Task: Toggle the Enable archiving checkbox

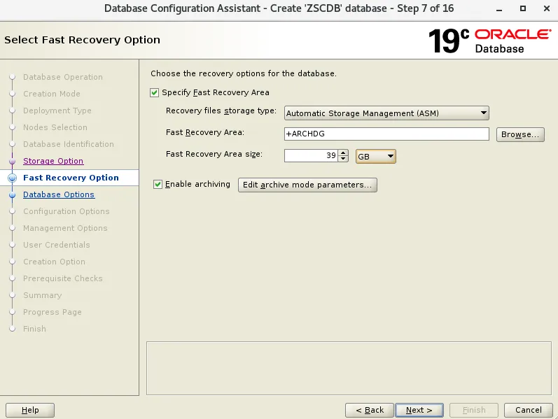Action: [158, 184]
